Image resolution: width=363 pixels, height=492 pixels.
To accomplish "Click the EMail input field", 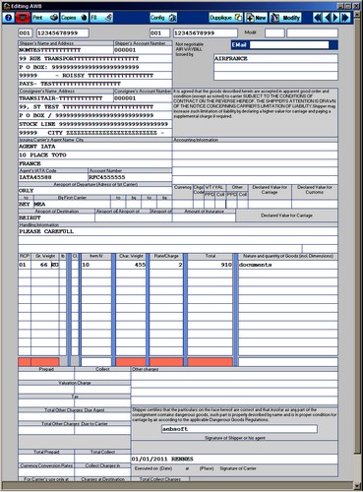I will click(289, 45).
